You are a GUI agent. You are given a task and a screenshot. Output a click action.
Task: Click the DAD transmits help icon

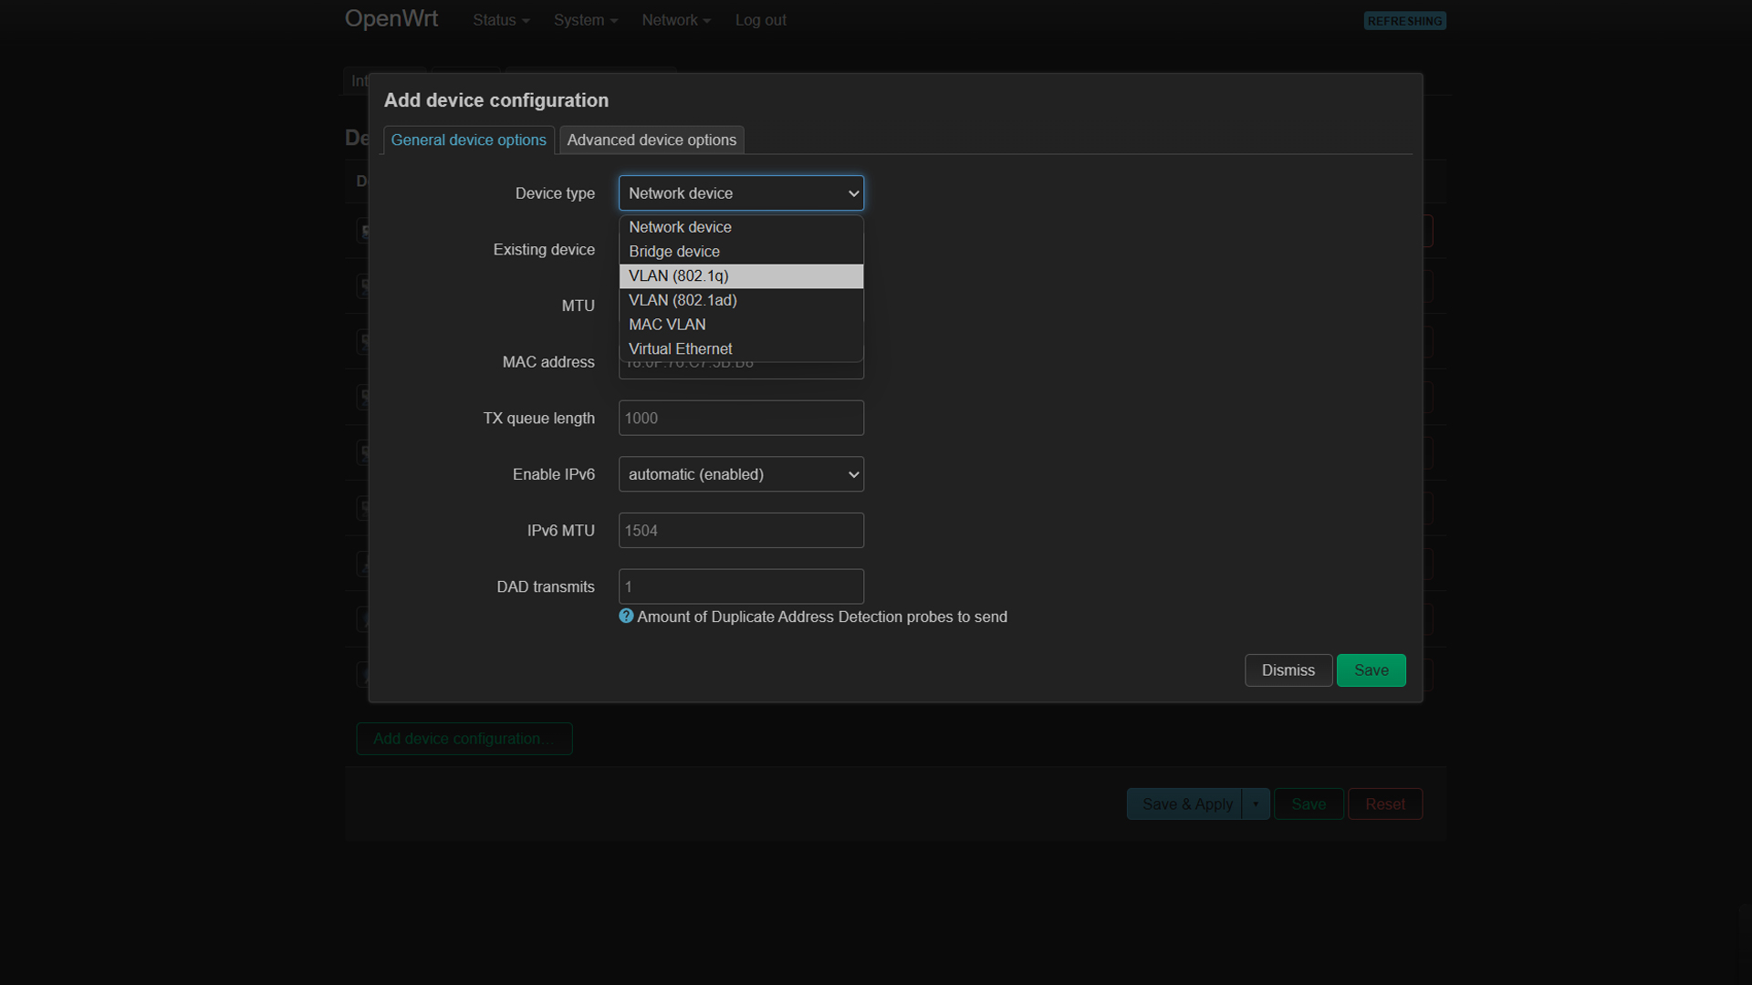pyautogui.click(x=626, y=617)
